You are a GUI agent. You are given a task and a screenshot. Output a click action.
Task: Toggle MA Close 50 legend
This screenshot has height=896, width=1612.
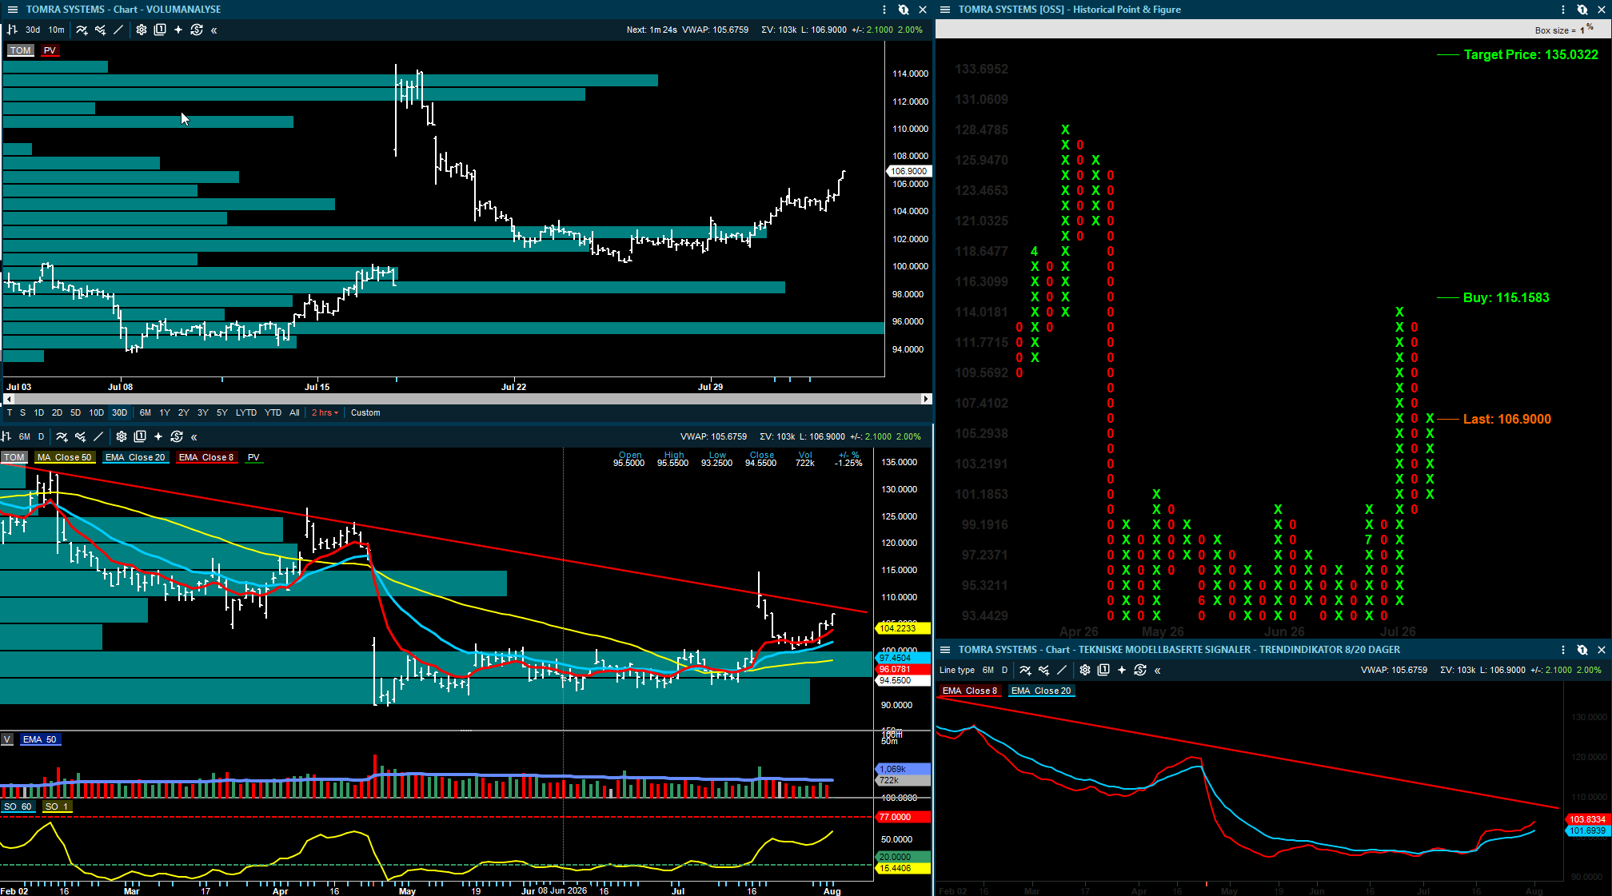[65, 457]
